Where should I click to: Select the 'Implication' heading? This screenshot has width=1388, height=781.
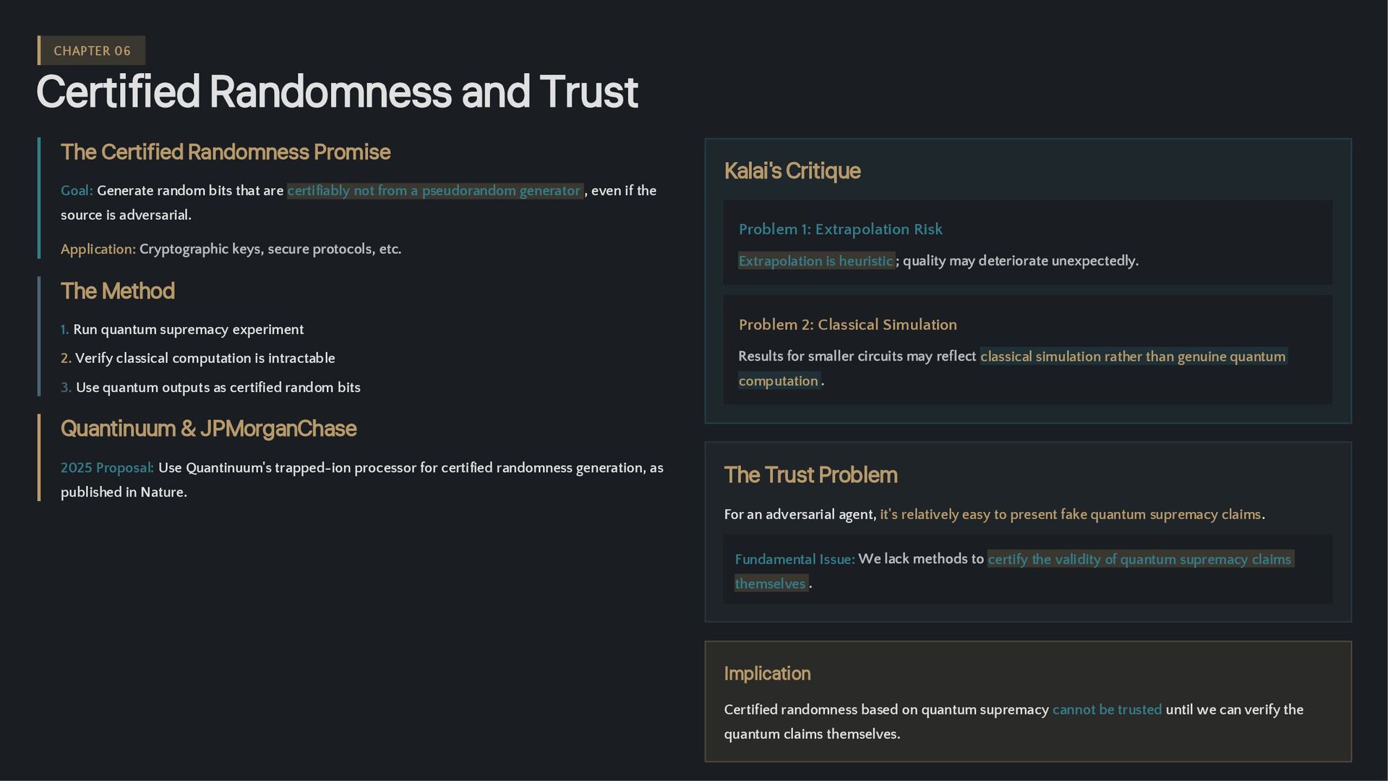(x=767, y=673)
